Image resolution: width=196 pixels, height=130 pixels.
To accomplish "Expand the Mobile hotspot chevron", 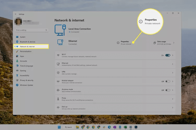I will point(173,81).
